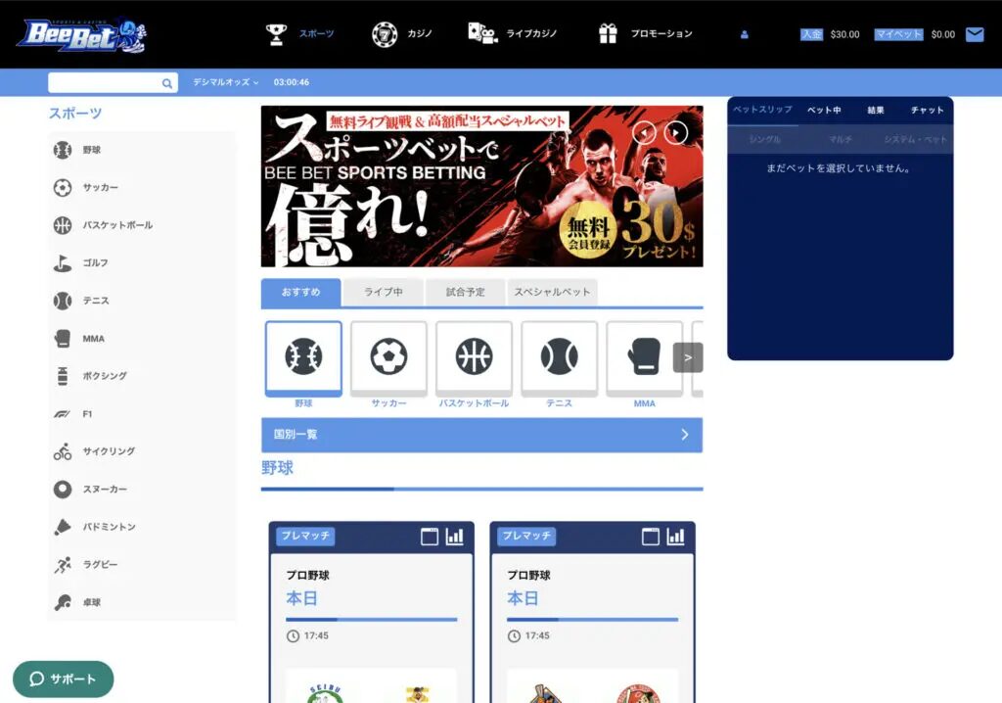Open スヌーカー in the sports sidebar
Screen dimensions: 1002x703
[141, 490]
